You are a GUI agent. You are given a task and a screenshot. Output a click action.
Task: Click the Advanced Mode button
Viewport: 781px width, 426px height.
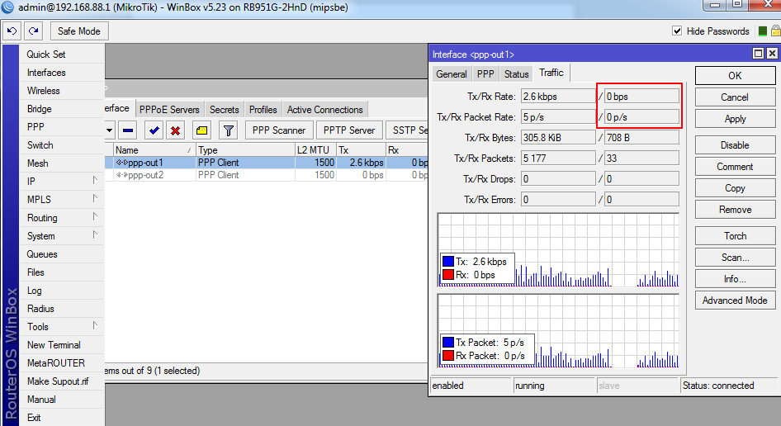coord(735,301)
